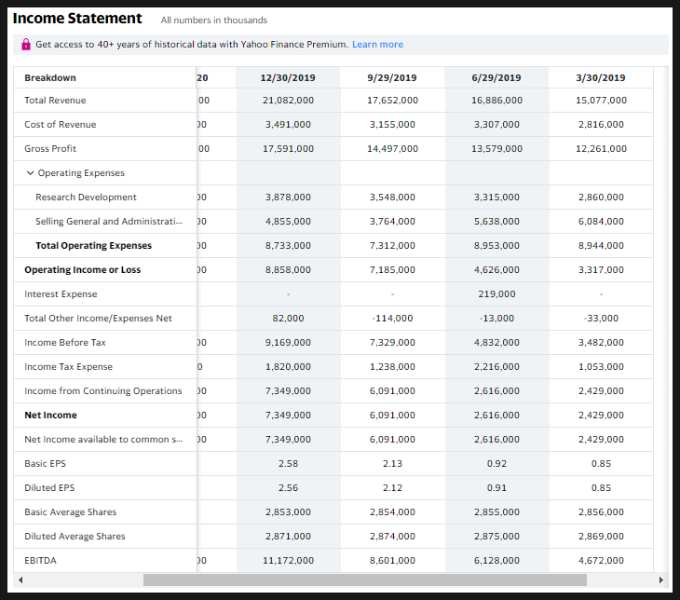Click the Diluted EPS row label

[x=49, y=487]
